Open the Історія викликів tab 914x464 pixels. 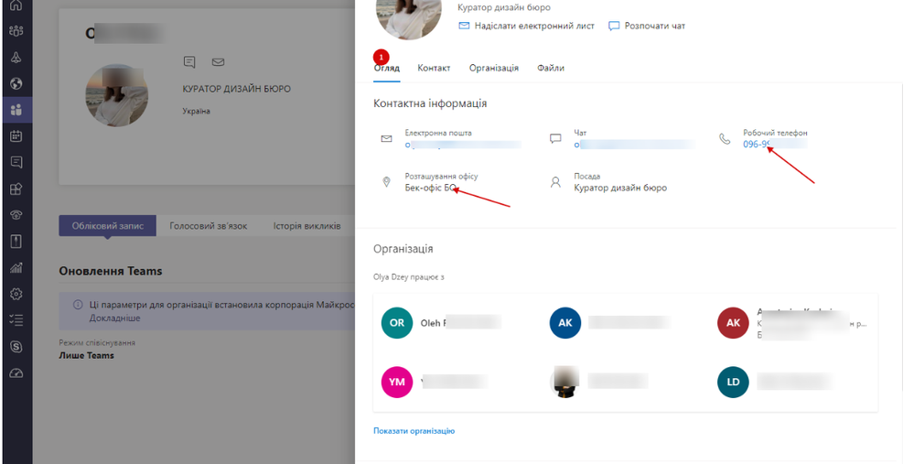[307, 225]
